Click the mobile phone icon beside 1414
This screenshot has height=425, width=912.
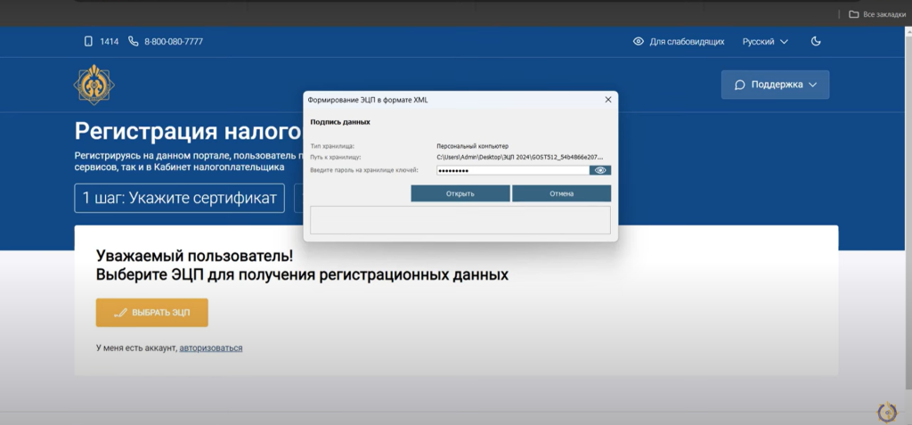88,41
